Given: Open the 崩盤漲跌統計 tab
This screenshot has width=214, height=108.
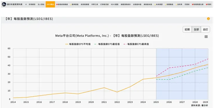Looking at the screenshot, I should (x=126, y=5).
